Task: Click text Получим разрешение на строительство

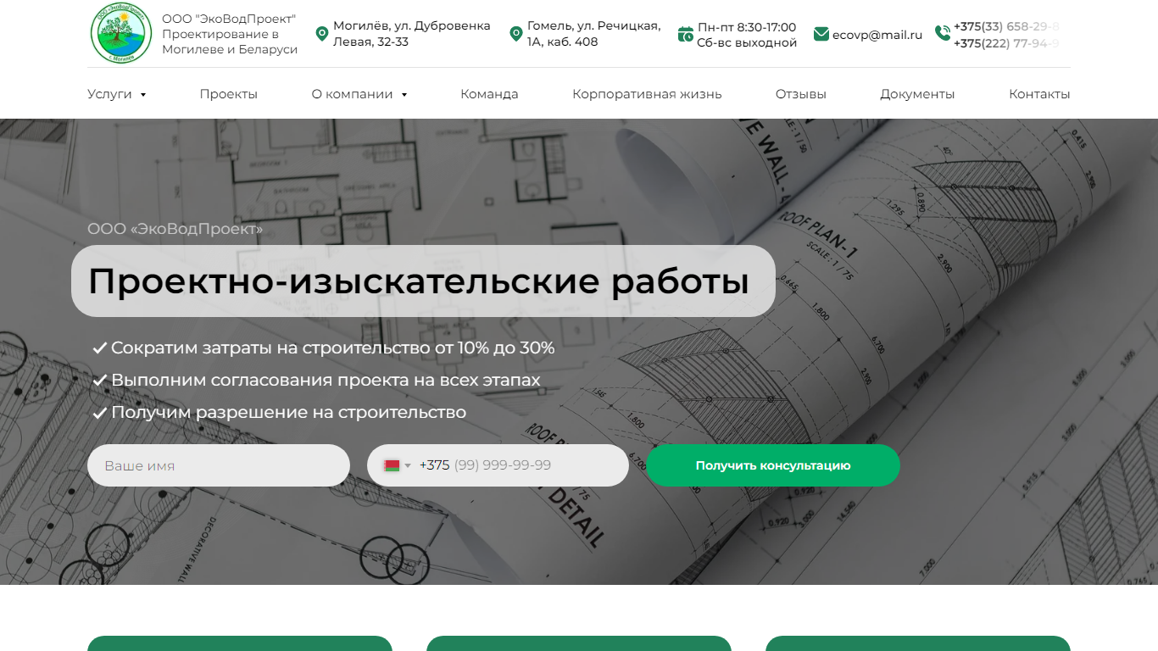Action: [x=288, y=412]
